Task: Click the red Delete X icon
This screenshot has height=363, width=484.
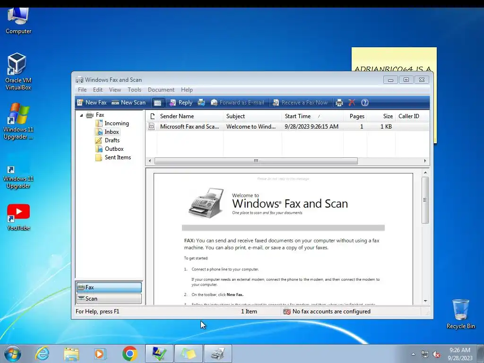Action: tap(352, 103)
